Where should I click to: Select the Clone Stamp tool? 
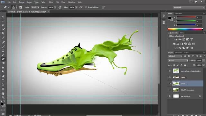3,51
